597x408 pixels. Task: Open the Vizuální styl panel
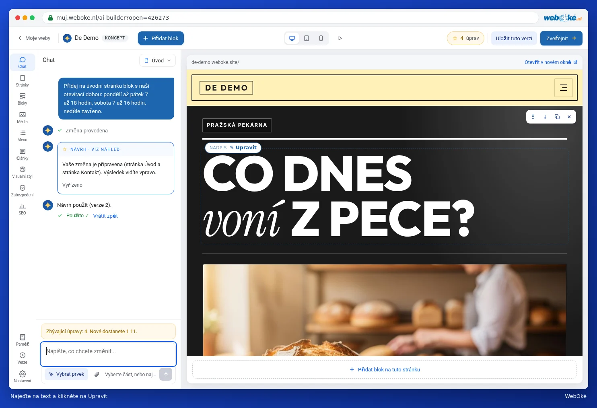[23, 172]
